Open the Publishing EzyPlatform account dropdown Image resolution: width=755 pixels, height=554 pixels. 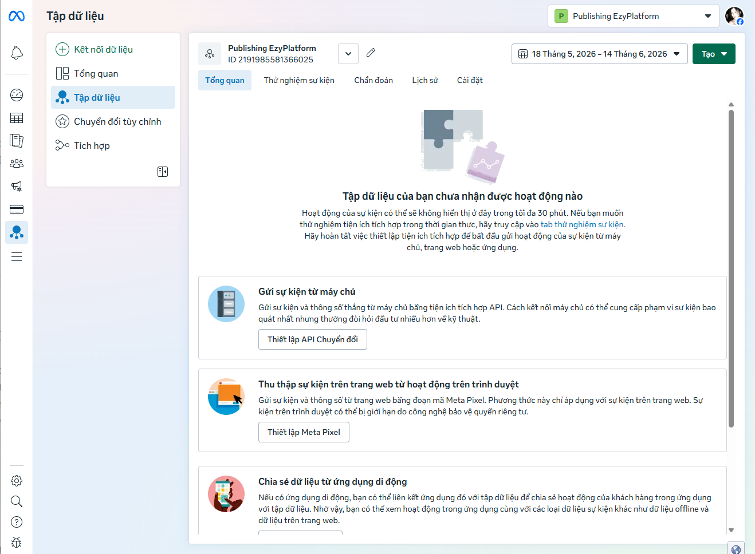pyautogui.click(x=633, y=16)
